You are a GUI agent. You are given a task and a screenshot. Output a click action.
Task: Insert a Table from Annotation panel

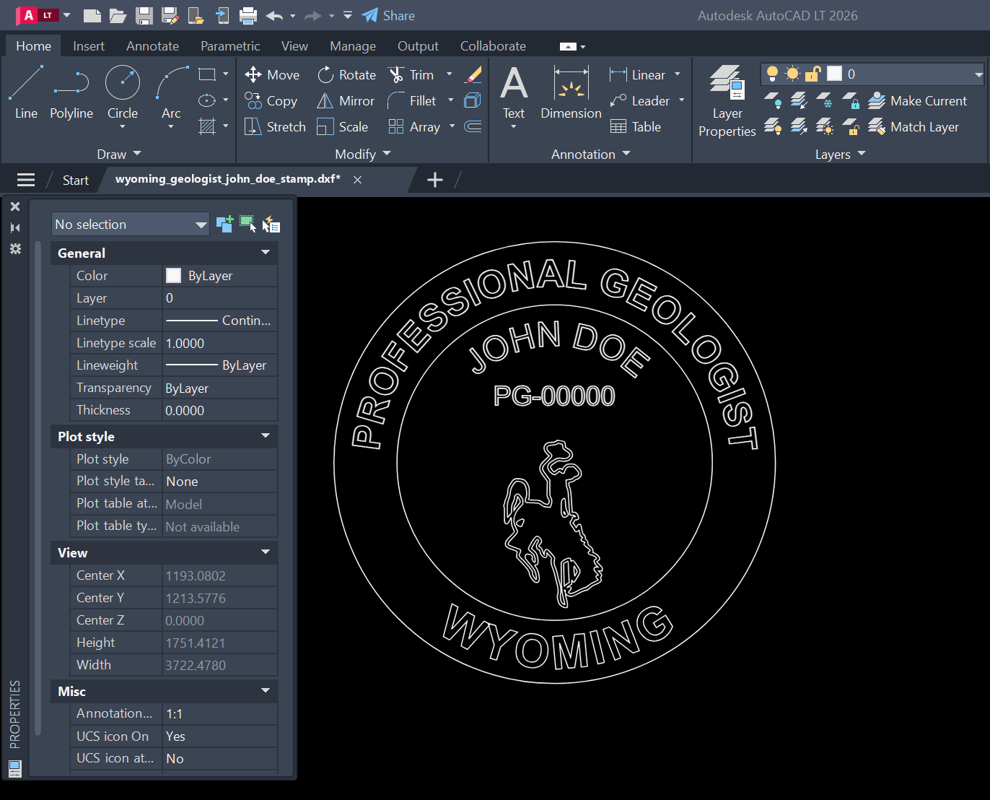tap(636, 126)
